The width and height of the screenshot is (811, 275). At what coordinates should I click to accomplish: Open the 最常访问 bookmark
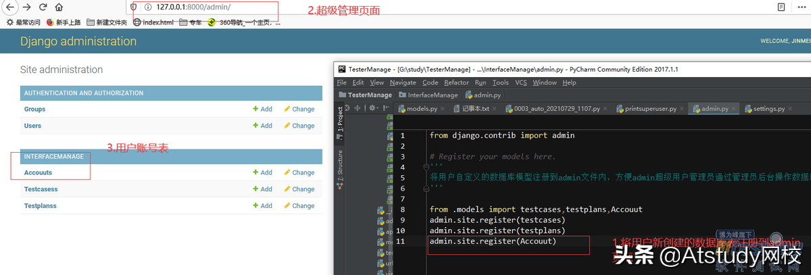[24, 22]
